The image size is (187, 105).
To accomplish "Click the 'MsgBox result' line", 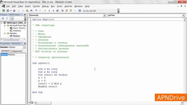I will 48,87.
